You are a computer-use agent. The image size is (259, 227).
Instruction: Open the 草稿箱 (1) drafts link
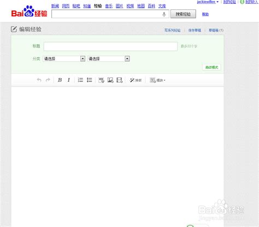(x=216, y=30)
